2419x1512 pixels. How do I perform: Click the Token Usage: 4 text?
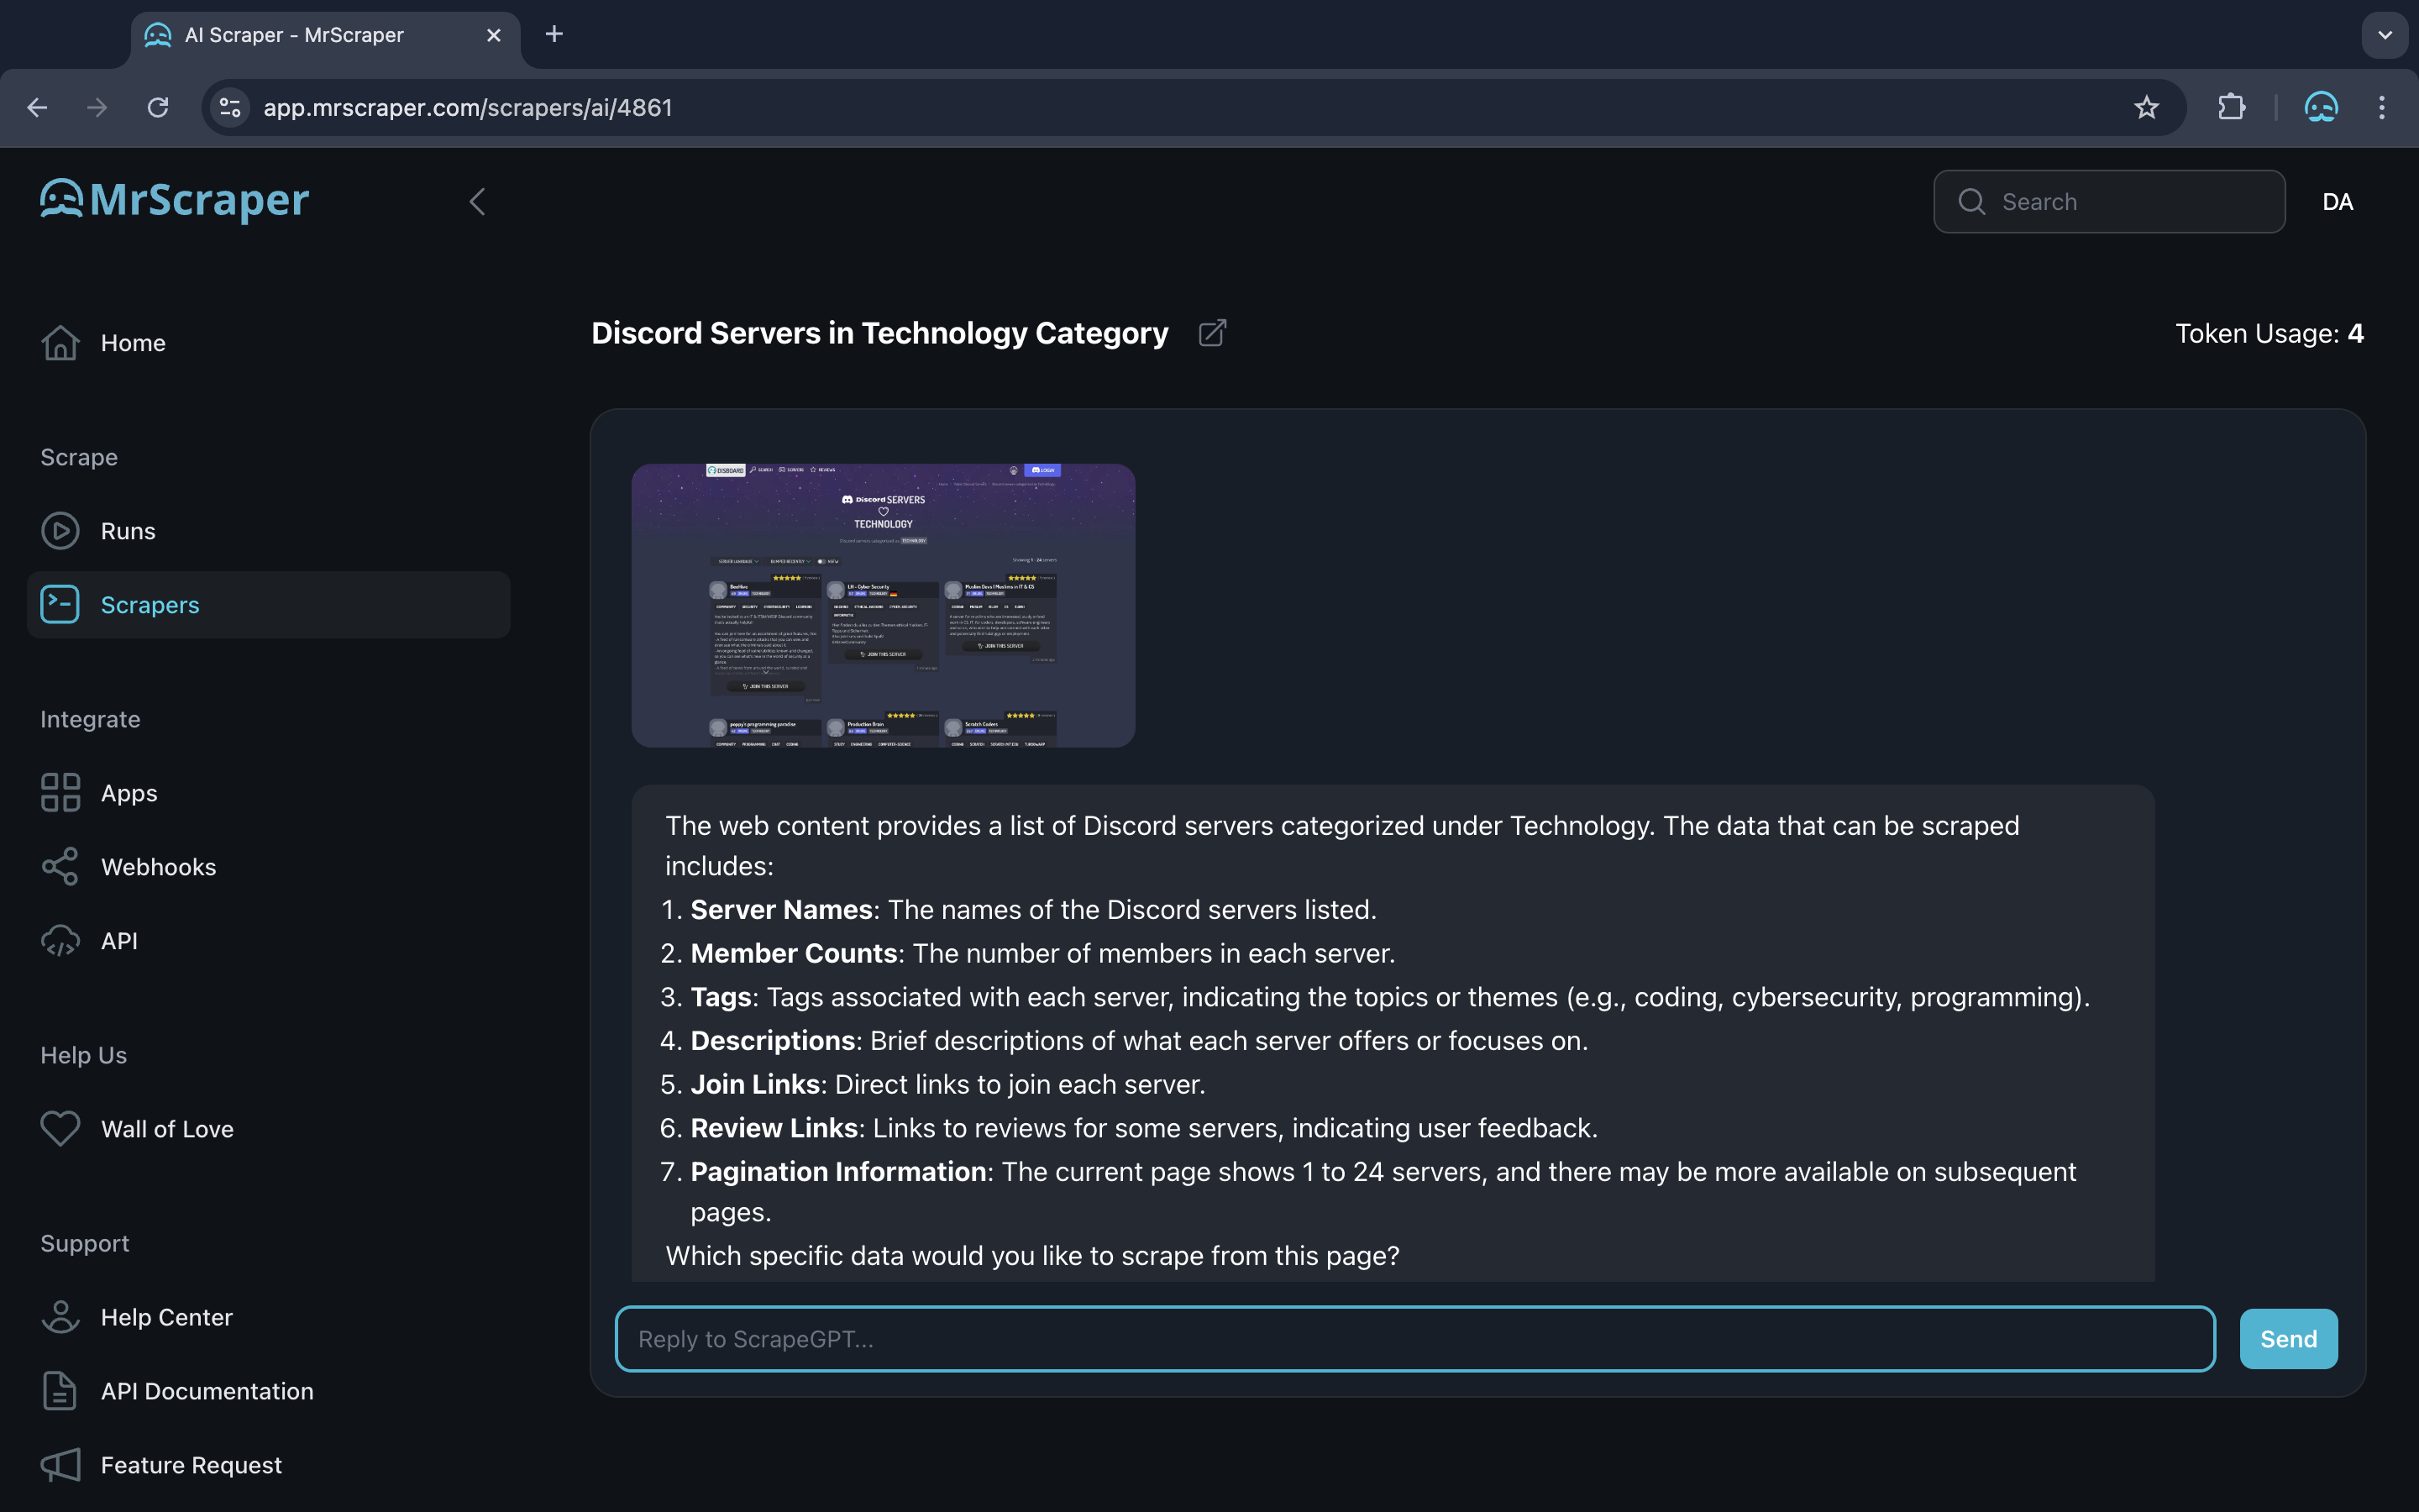coord(2269,333)
